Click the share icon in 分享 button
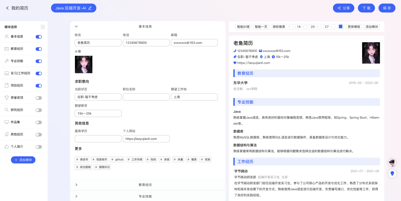 point(339,8)
